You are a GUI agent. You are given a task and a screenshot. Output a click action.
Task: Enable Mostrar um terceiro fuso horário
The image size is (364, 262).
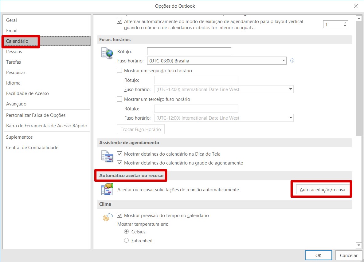pyautogui.click(x=119, y=99)
